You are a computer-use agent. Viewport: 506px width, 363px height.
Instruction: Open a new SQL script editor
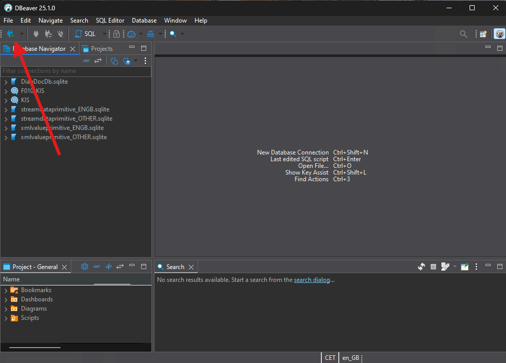[x=85, y=34]
